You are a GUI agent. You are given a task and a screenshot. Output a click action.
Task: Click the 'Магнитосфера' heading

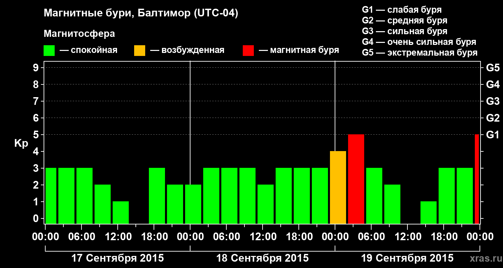click(x=79, y=34)
